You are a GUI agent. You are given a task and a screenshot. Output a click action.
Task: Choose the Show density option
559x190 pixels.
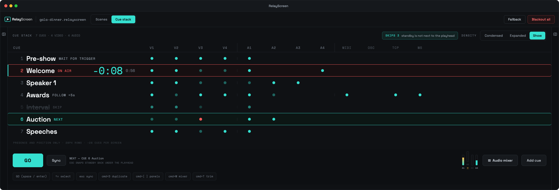point(537,36)
